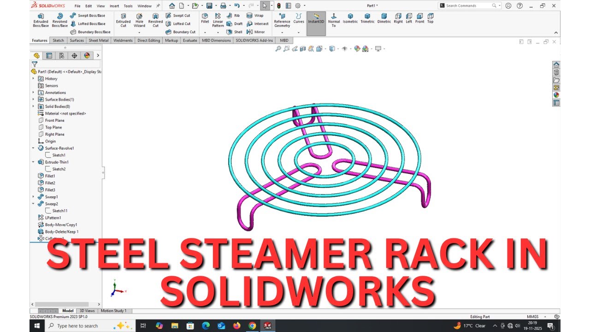Viewport: 590px width, 332px height.
Task: Pick the Lofted Boss/Base command
Action: 88,24
